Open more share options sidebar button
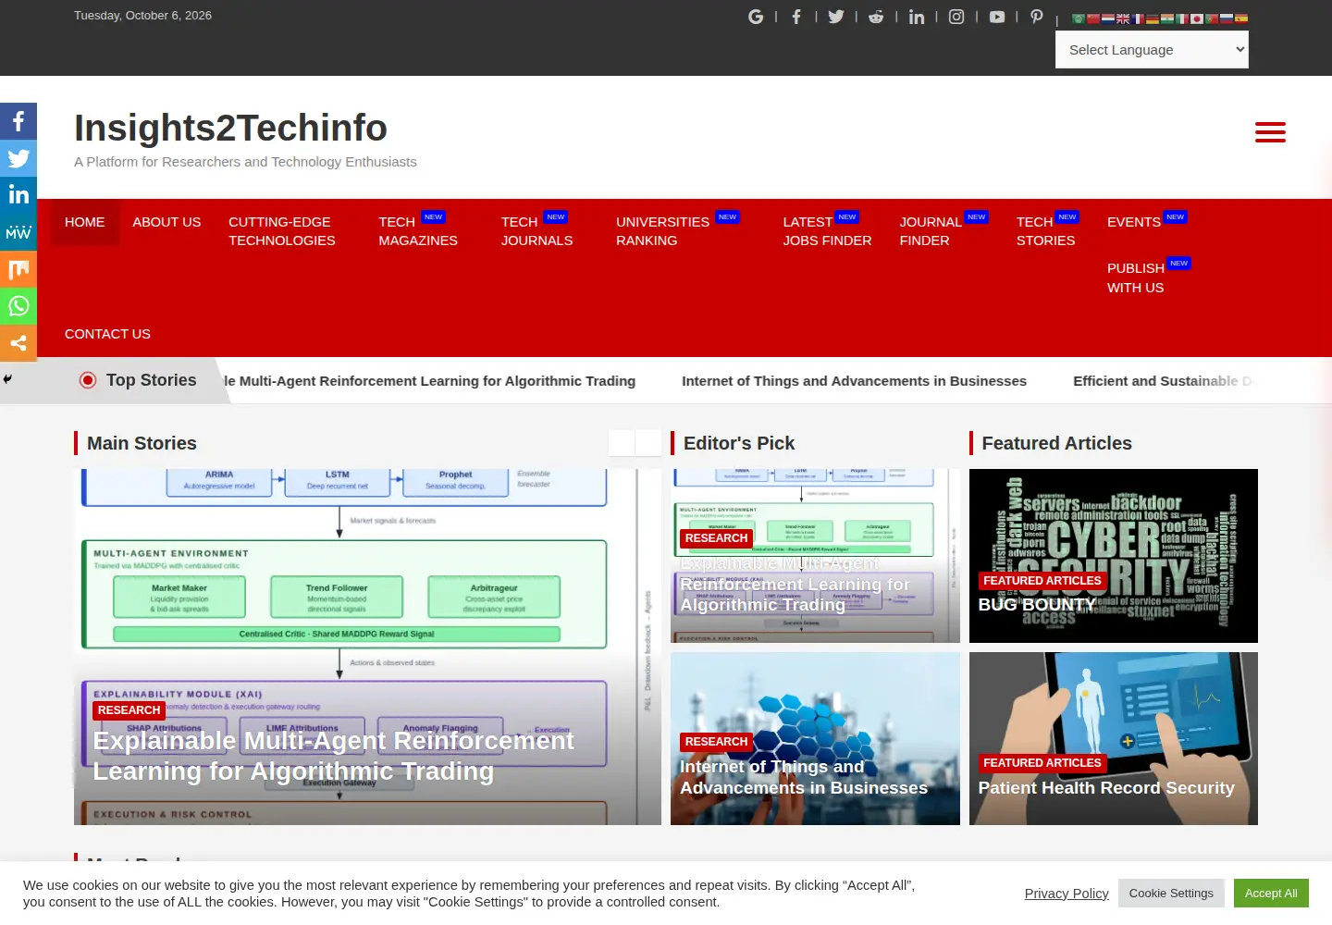The width and height of the screenshot is (1332, 925). click(x=18, y=343)
